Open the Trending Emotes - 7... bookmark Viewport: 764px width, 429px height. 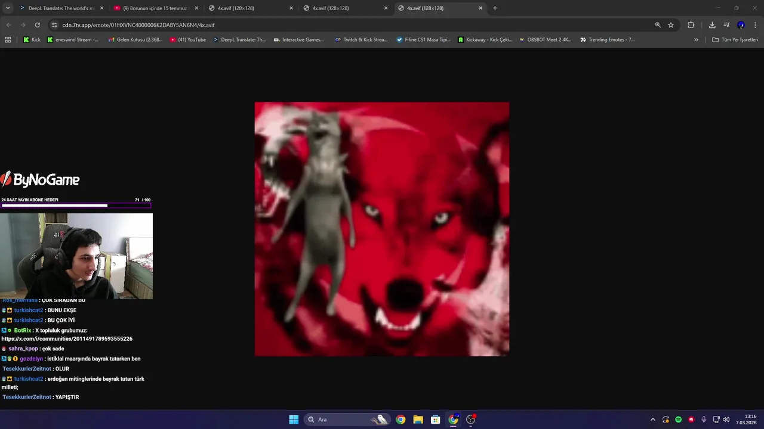click(607, 40)
